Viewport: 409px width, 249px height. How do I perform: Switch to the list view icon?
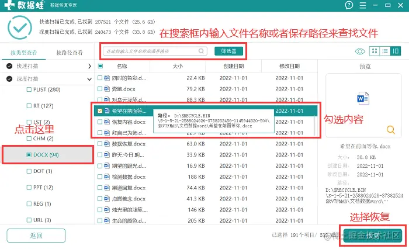385,51
